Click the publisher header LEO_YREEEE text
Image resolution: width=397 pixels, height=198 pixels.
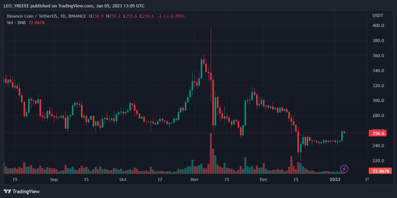point(17,6)
